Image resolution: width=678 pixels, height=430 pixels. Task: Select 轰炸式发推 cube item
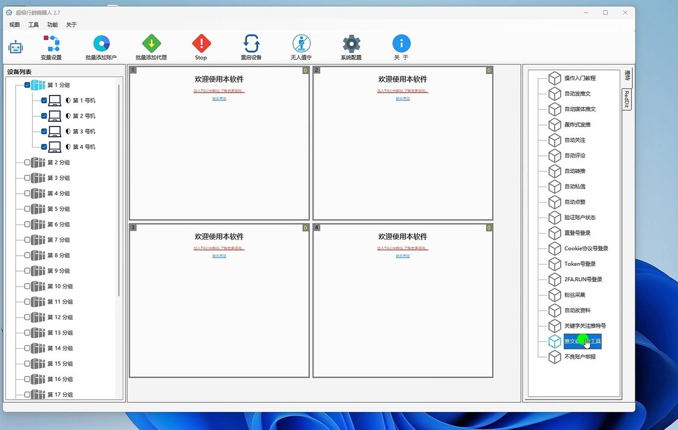[569, 125]
